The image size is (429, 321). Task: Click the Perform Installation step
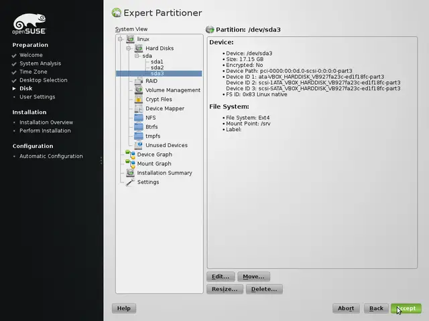point(45,131)
